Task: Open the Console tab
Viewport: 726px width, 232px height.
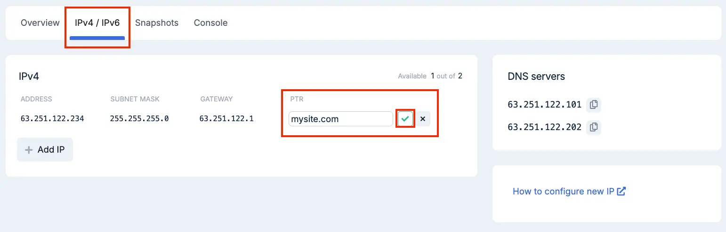Action: (210, 23)
